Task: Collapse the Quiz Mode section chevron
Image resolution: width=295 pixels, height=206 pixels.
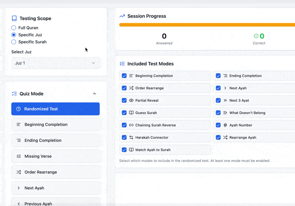Action: [x=94, y=94]
